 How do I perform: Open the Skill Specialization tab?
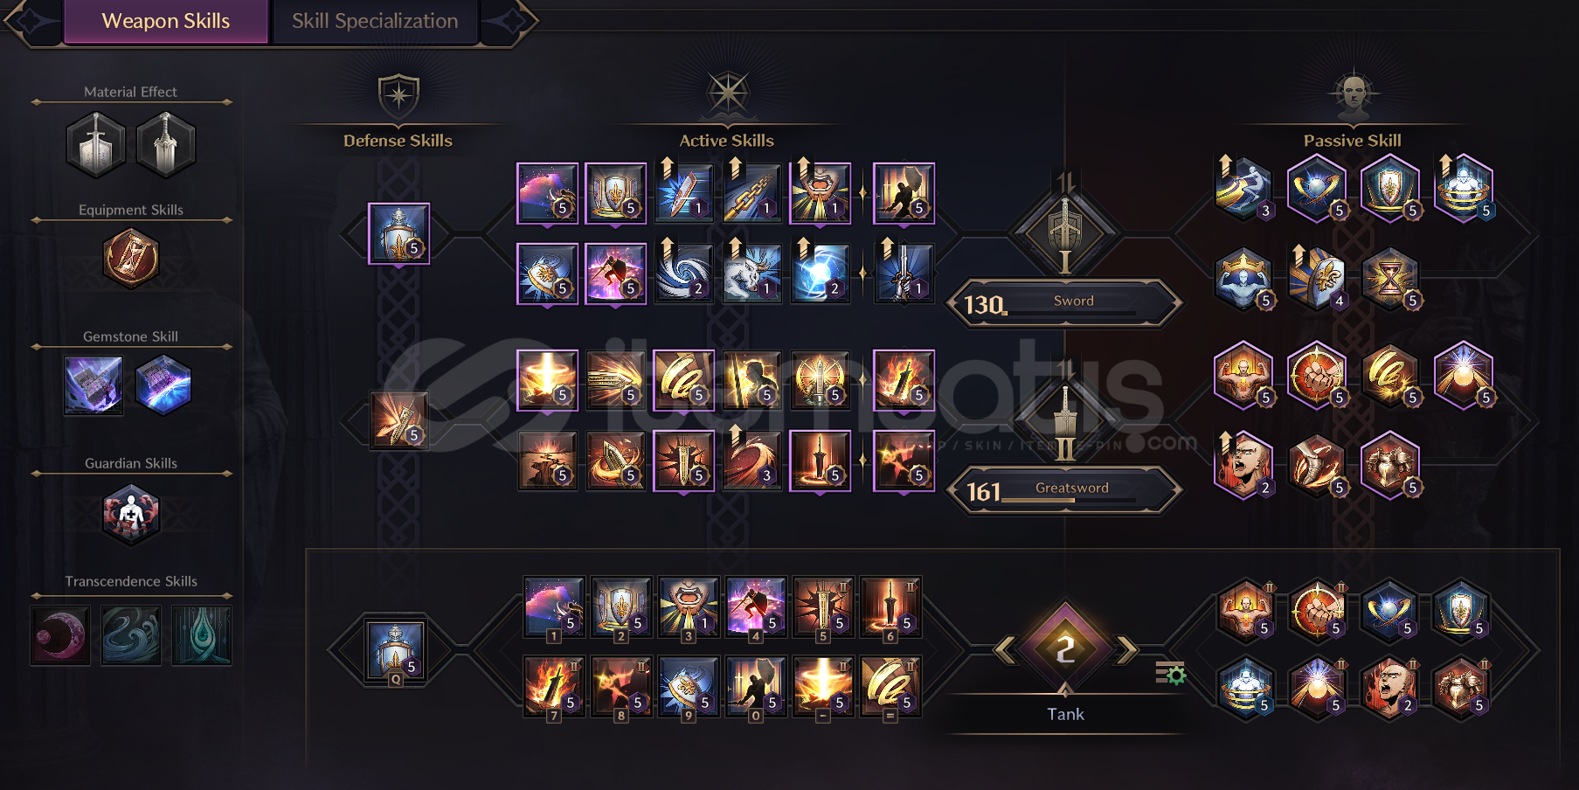click(375, 21)
